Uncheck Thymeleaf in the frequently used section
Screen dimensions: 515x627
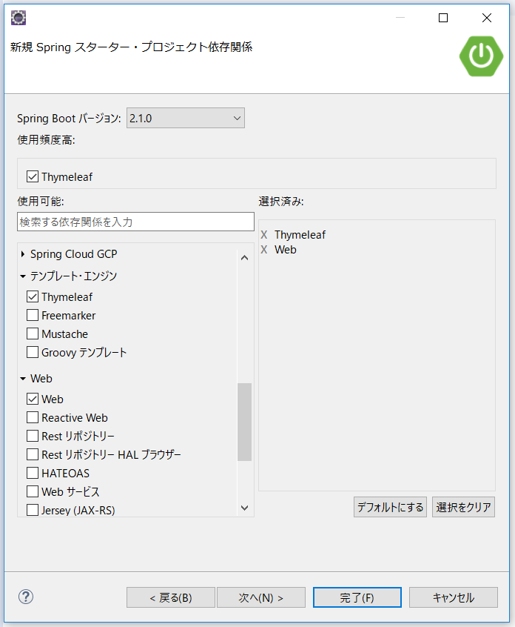[x=33, y=176]
